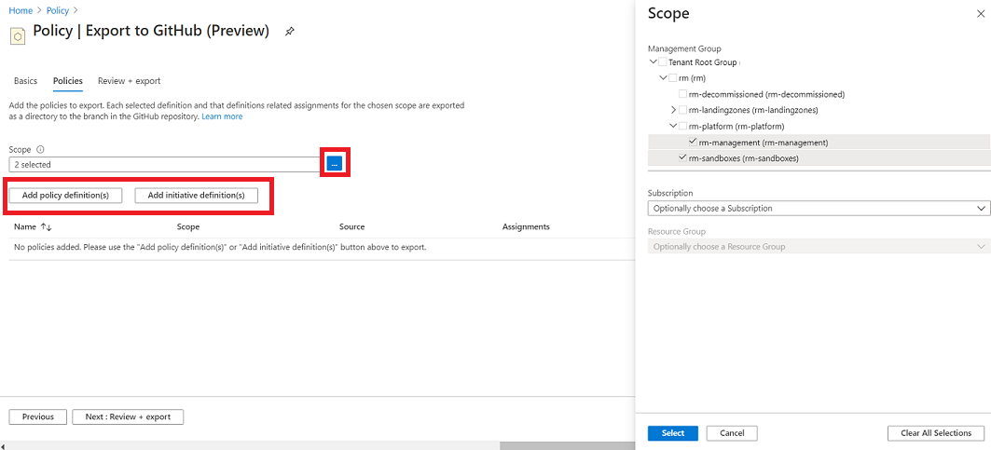Uncheck the rm-sandboxes checkbox
991x450 pixels.
[x=682, y=157]
